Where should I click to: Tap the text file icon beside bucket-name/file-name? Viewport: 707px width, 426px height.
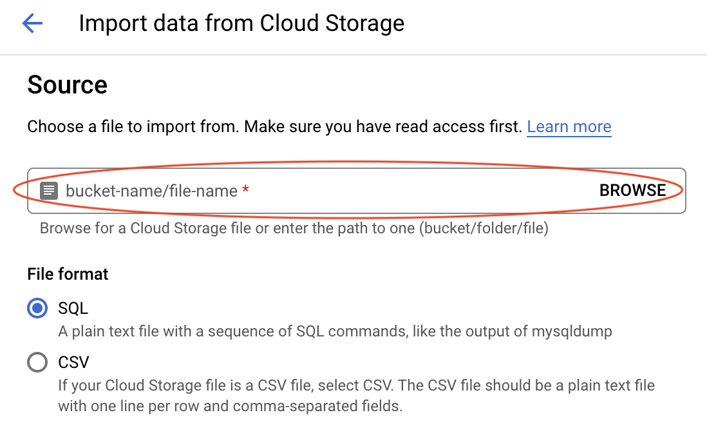point(48,190)
